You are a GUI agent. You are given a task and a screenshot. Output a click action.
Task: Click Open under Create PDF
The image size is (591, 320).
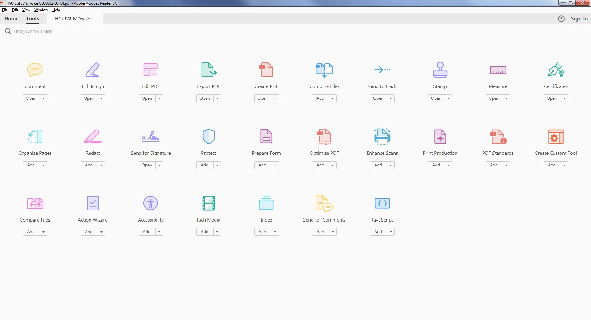click(263, 98)
